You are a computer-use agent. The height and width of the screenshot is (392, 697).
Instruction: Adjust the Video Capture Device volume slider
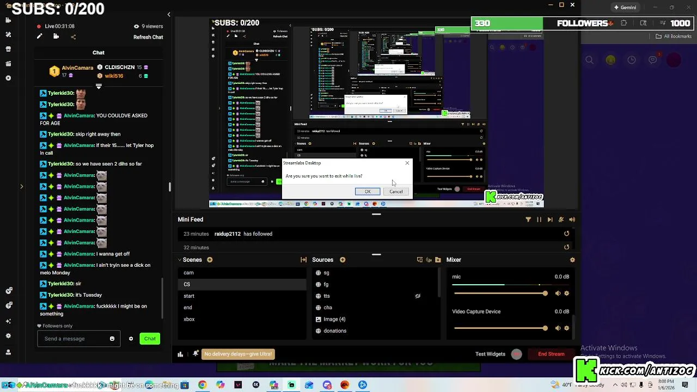coord(500,328)
